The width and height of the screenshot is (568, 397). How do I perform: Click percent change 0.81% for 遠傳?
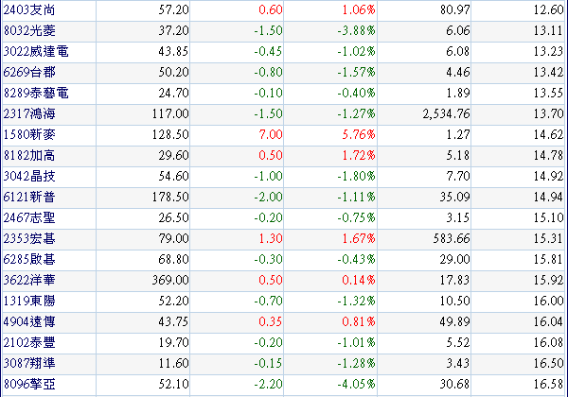tap(359, 321)
